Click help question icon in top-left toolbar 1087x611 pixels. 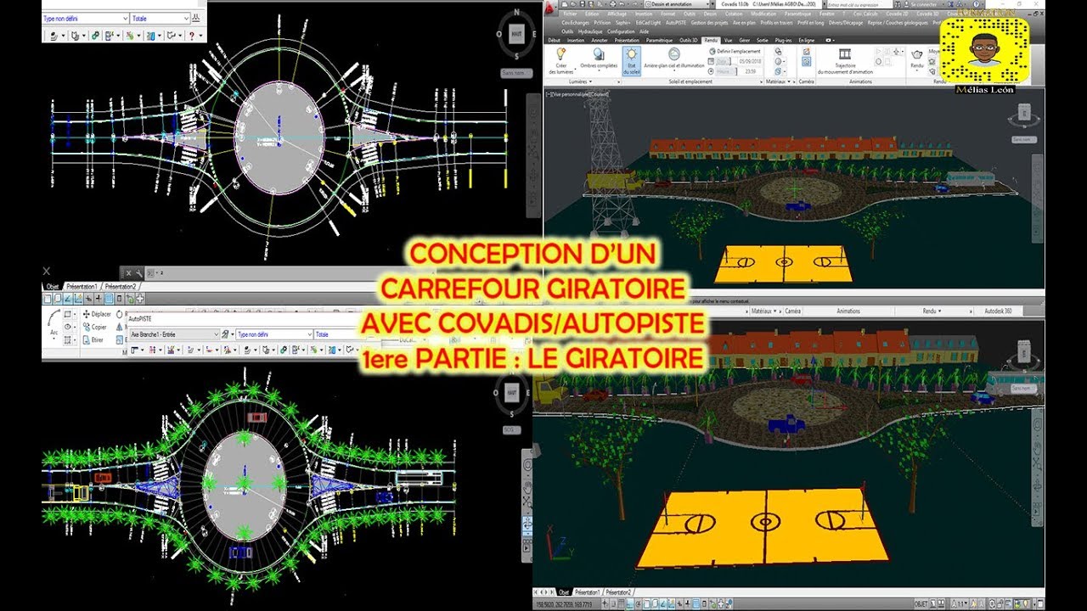point(193,36)
